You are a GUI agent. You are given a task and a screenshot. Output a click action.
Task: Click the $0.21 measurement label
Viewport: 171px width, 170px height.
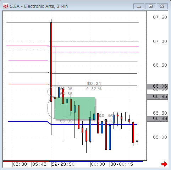click(94, 83)
